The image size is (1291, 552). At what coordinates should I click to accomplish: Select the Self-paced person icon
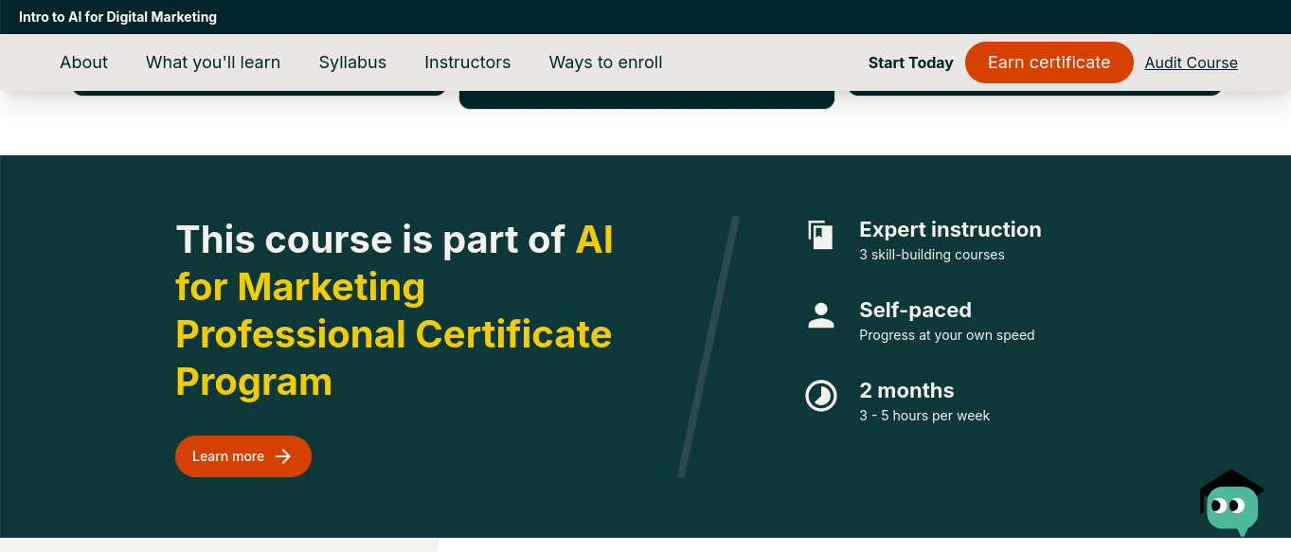820,316
